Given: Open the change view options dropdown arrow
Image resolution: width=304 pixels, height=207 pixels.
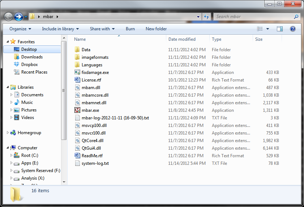Looking at the screenshot, I should pos(268,29).
